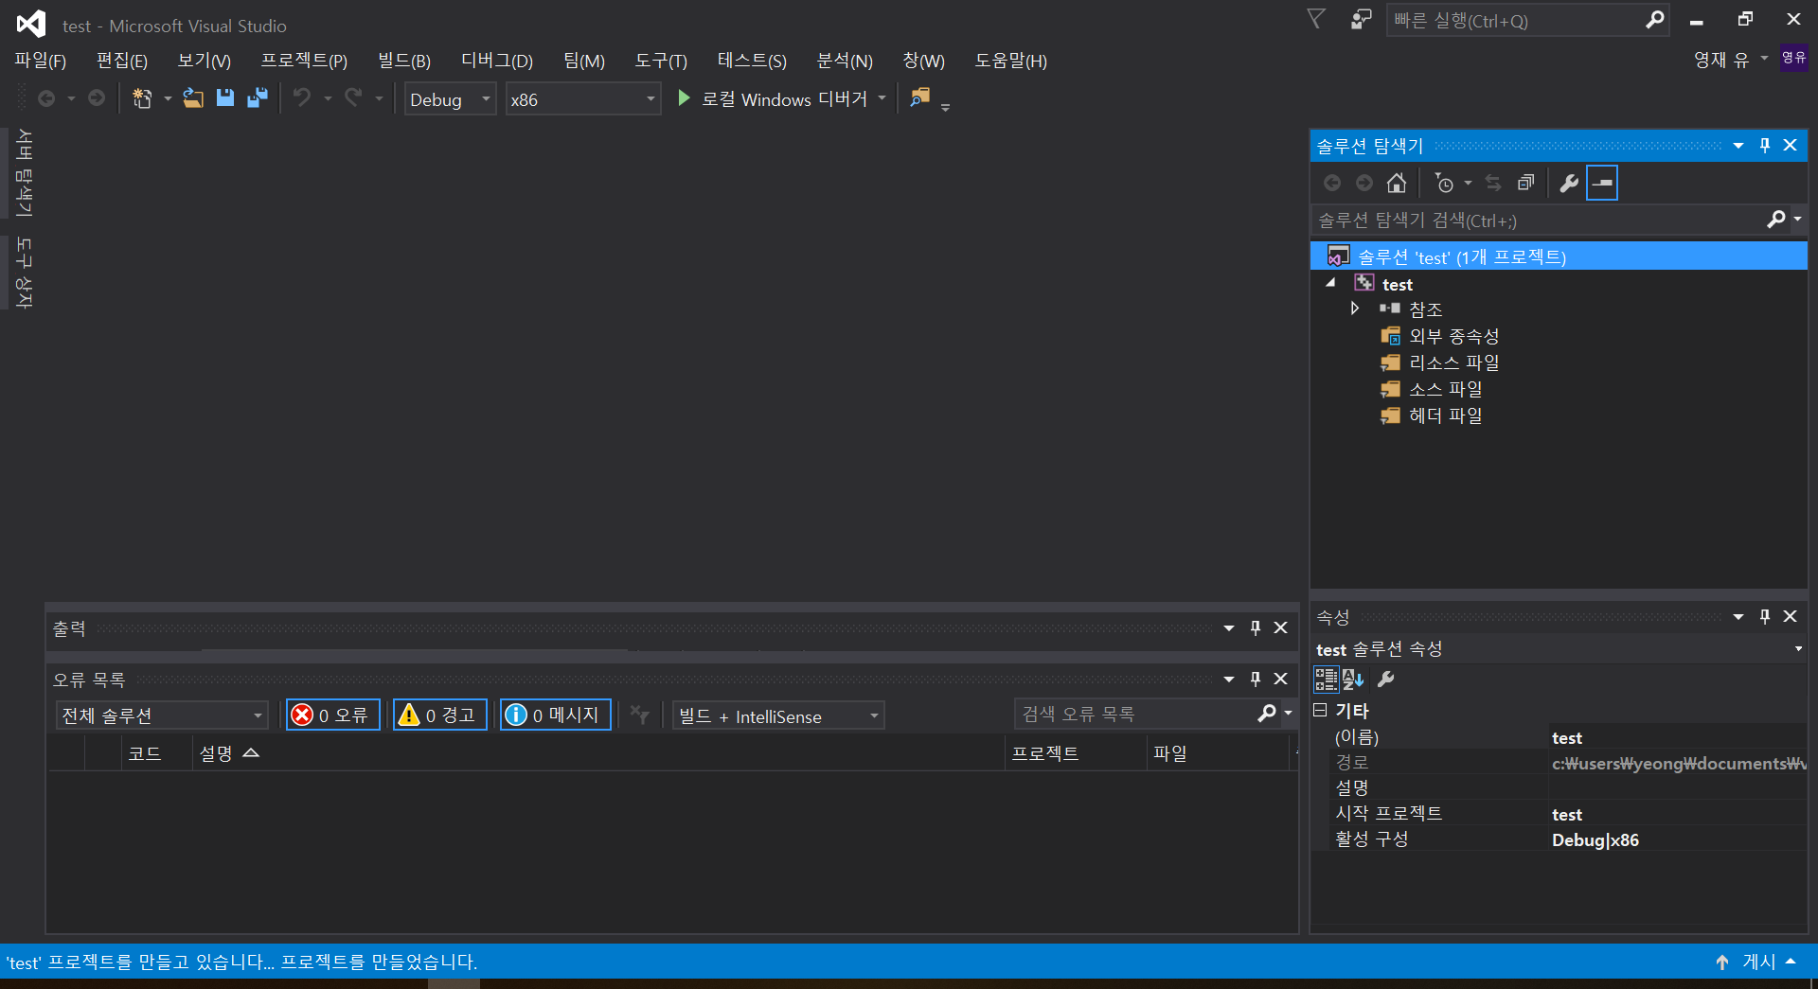This screenshot has height=989, width=1818.
Task: Switch Properties panel to Alphabetical sort
Action: [1354, 679]
